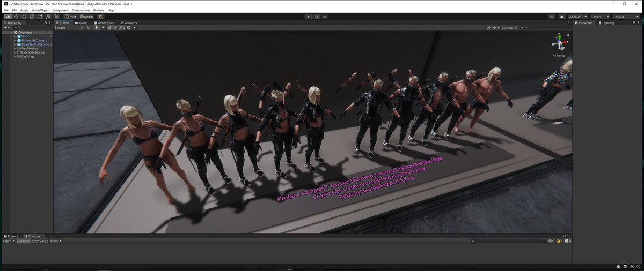Open the File menu
This screenshot has height=271, width=644.
tap(6, 10)
